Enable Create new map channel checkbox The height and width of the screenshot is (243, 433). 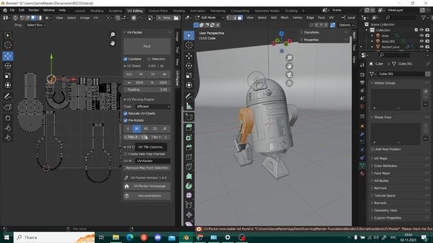click(126, 154)
